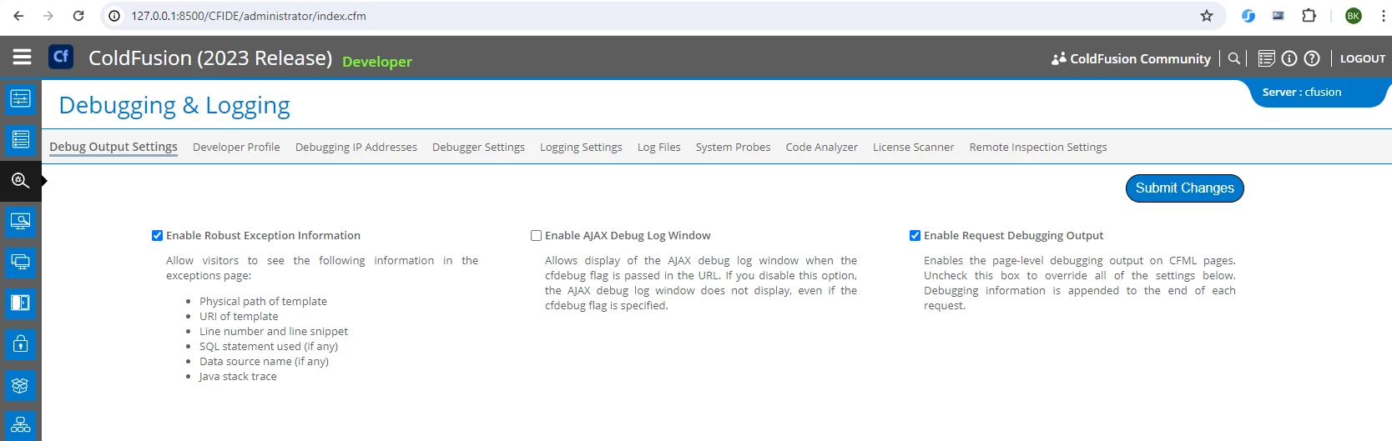Open Data & Services database icon in sidebar
The width and height of the screenshot is (1392, 441).
[x=21, y=139]
